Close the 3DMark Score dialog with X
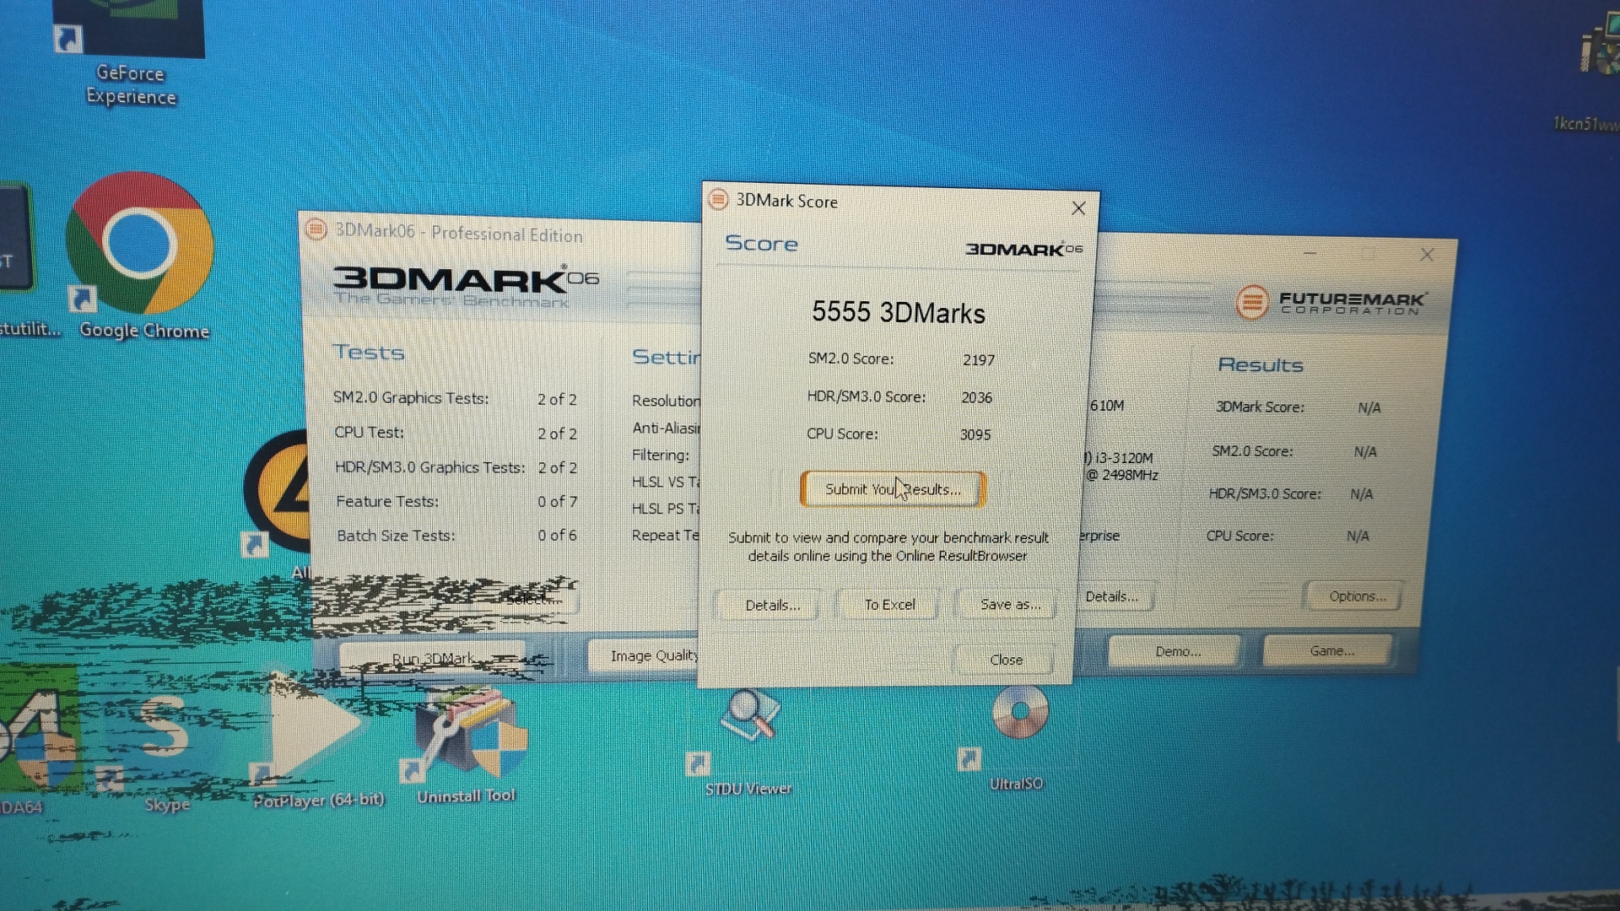This screenshot has height=911, width=1620. point(1078,208)
